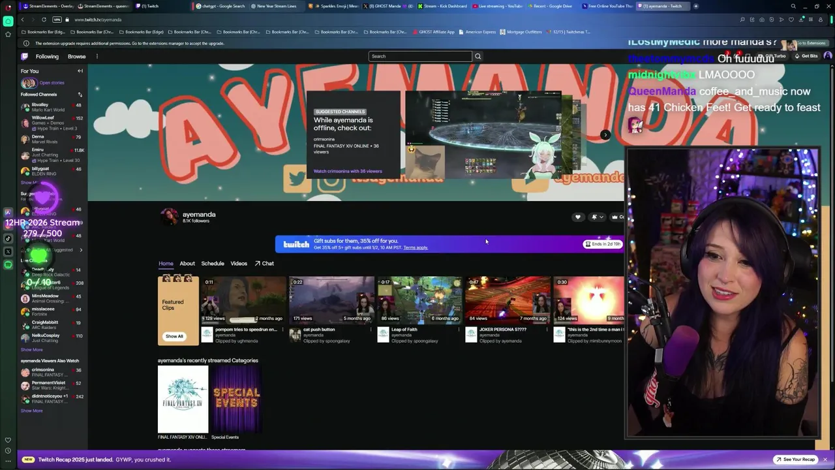Open American Express bookmark
The image size is (835, 470).
478,31
